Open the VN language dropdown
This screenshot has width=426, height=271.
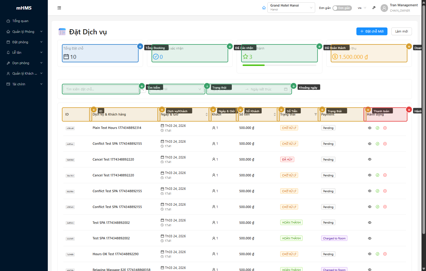pos(362,8)
